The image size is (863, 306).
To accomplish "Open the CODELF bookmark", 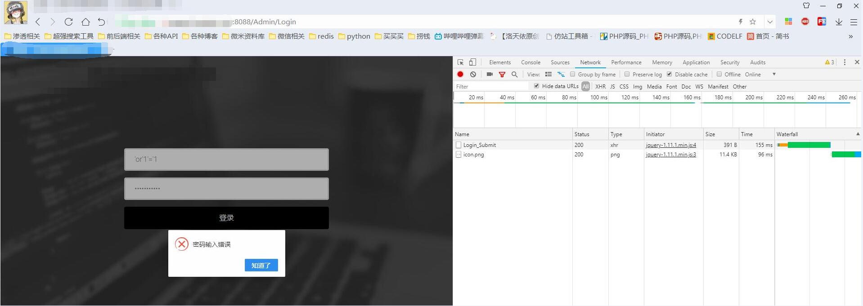I will (x=724, y=36).
